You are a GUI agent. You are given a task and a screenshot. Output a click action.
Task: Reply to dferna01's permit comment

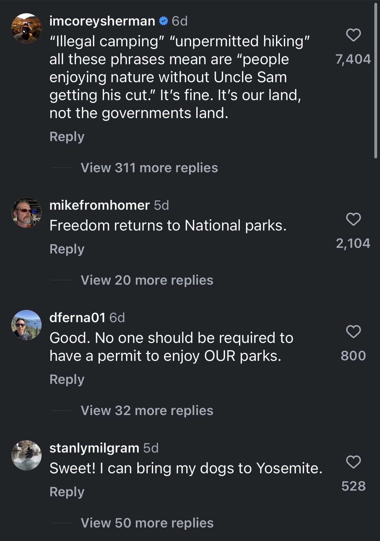coord(67,379)
